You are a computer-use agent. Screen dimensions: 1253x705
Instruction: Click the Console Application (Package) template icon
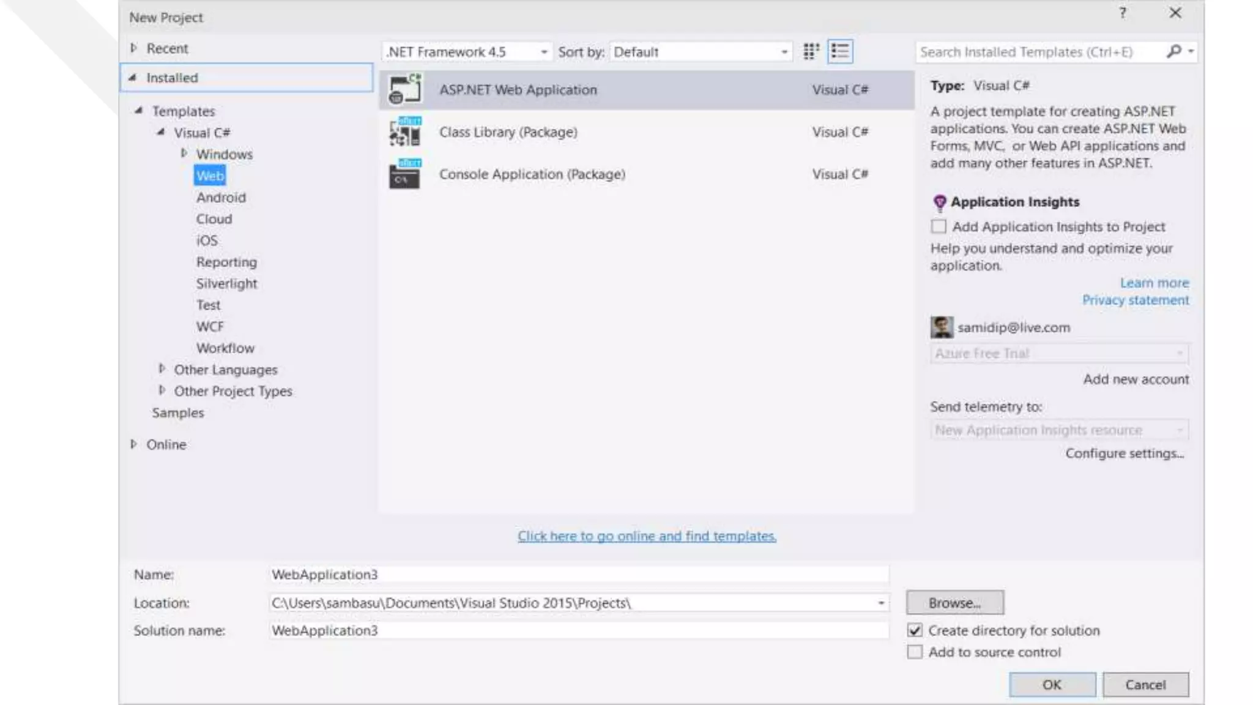(405, 174)
